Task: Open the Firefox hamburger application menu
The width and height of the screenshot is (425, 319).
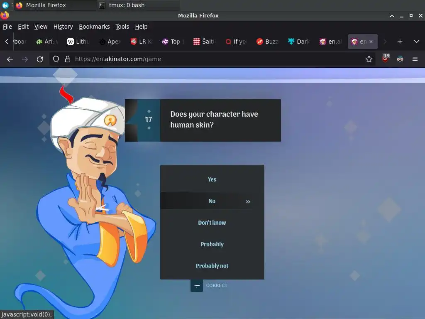Action: click(415, 59)
